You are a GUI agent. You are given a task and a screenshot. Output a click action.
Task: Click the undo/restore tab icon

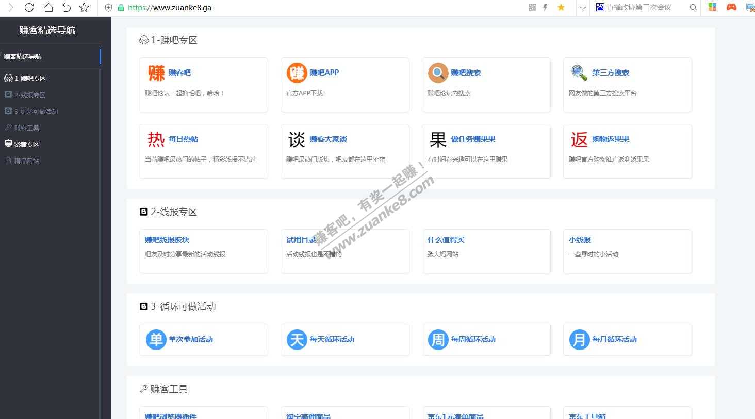[67, 8]
